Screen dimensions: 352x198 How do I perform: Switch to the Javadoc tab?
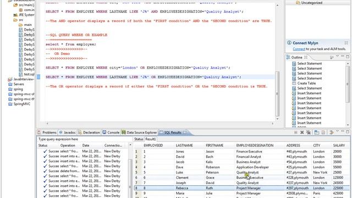[x=67, y=133]
